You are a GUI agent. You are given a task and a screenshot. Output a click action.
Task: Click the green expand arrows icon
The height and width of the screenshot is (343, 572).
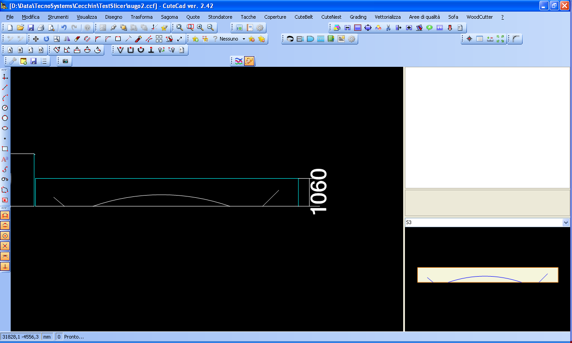click(500, 39)
